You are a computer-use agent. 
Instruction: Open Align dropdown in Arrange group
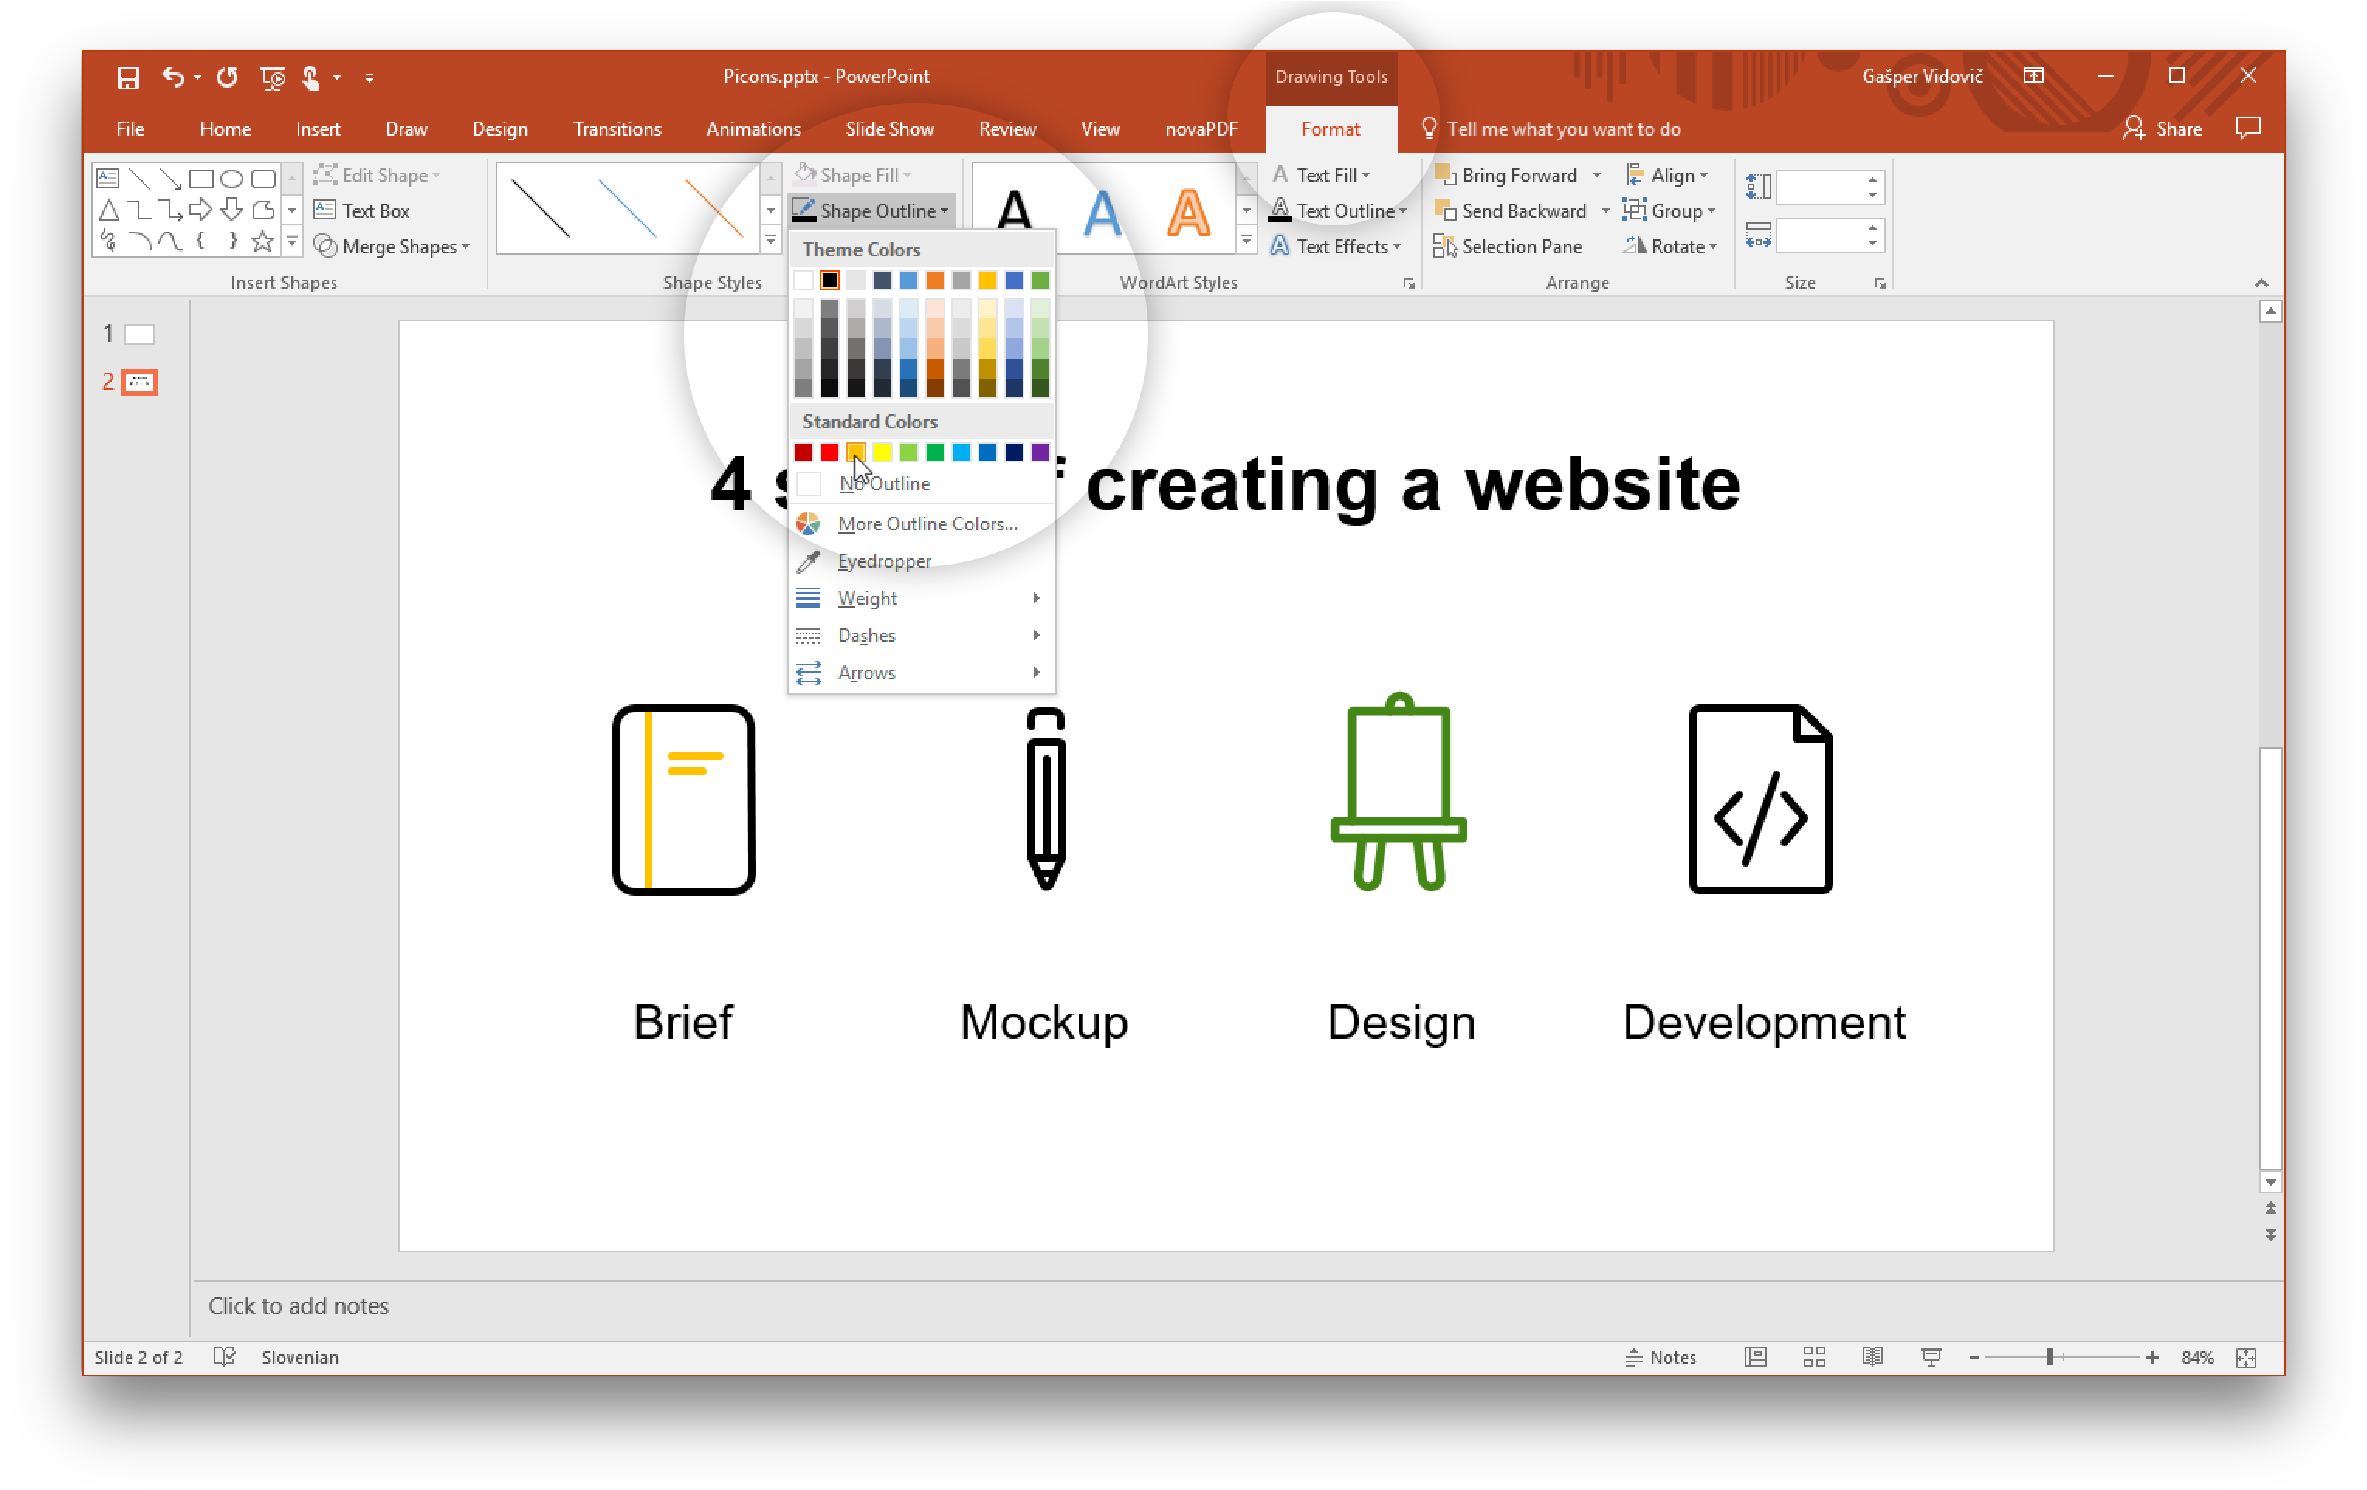point(1667,175)
